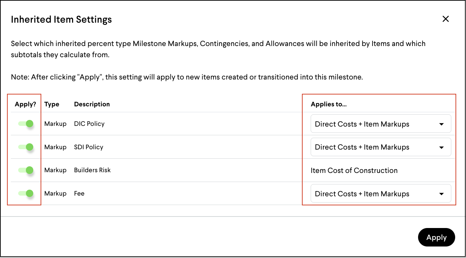Close the Inherited Item Settings dialog
Image resolution: width=466 pixels, height=258 pixels.
445,19
